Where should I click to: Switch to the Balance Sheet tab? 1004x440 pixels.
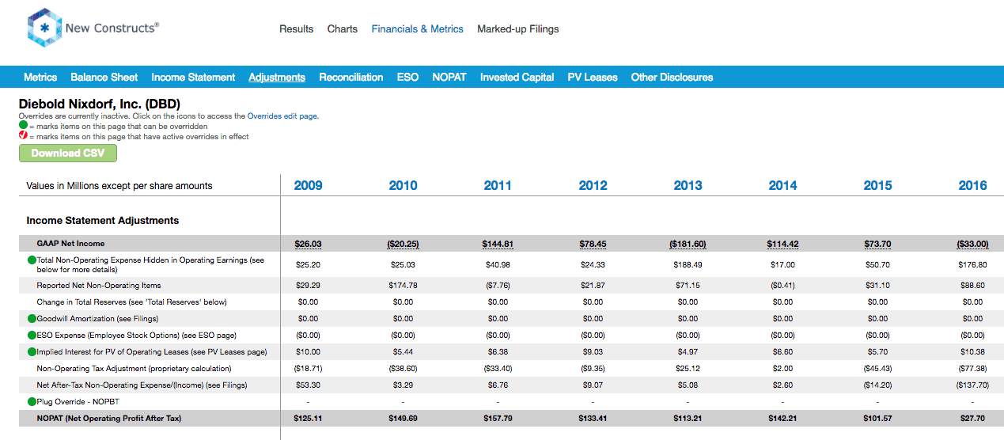pyautogui.click(x=104, y=78)
